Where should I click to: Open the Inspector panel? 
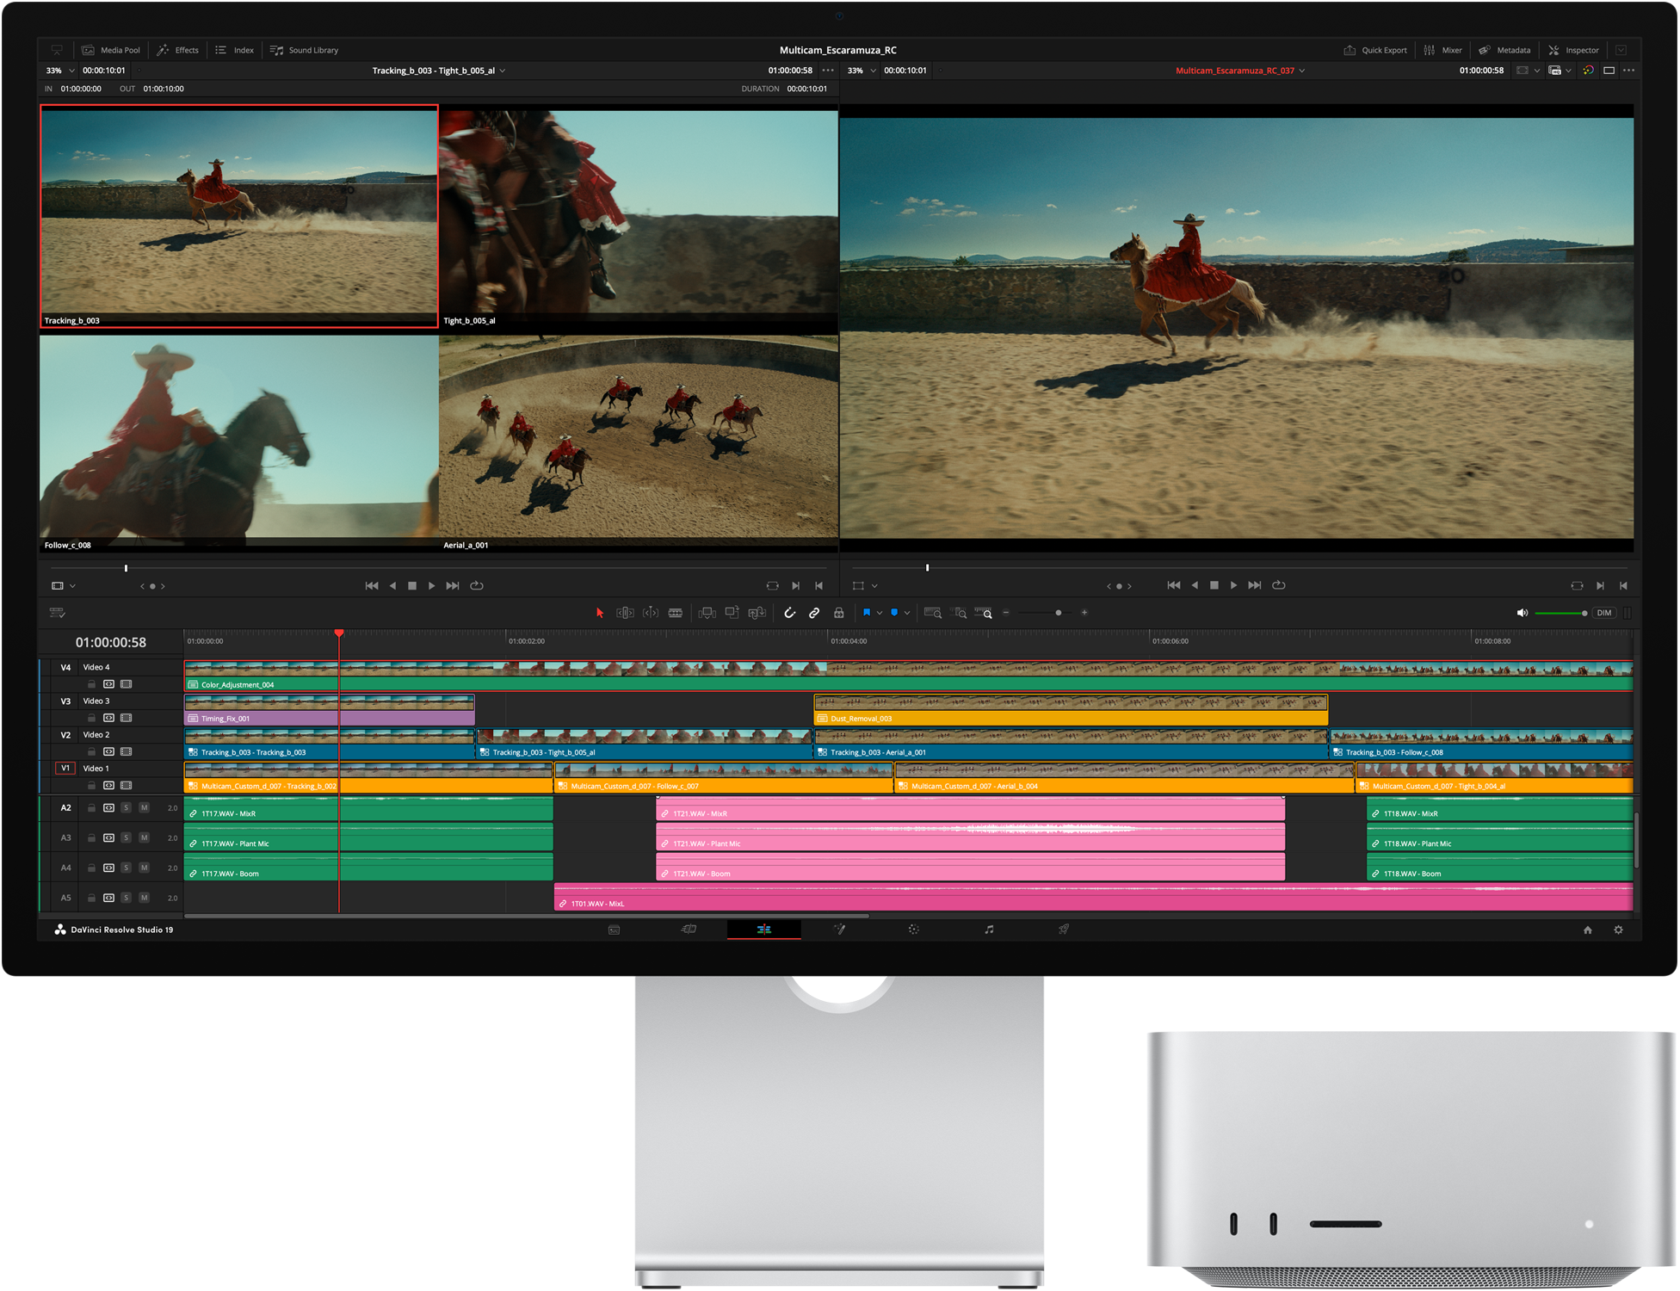[x=1573, y=50]
